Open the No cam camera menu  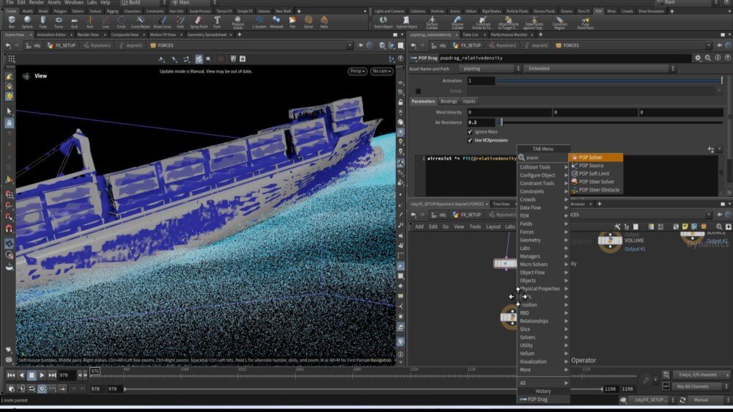pos(381,71)
